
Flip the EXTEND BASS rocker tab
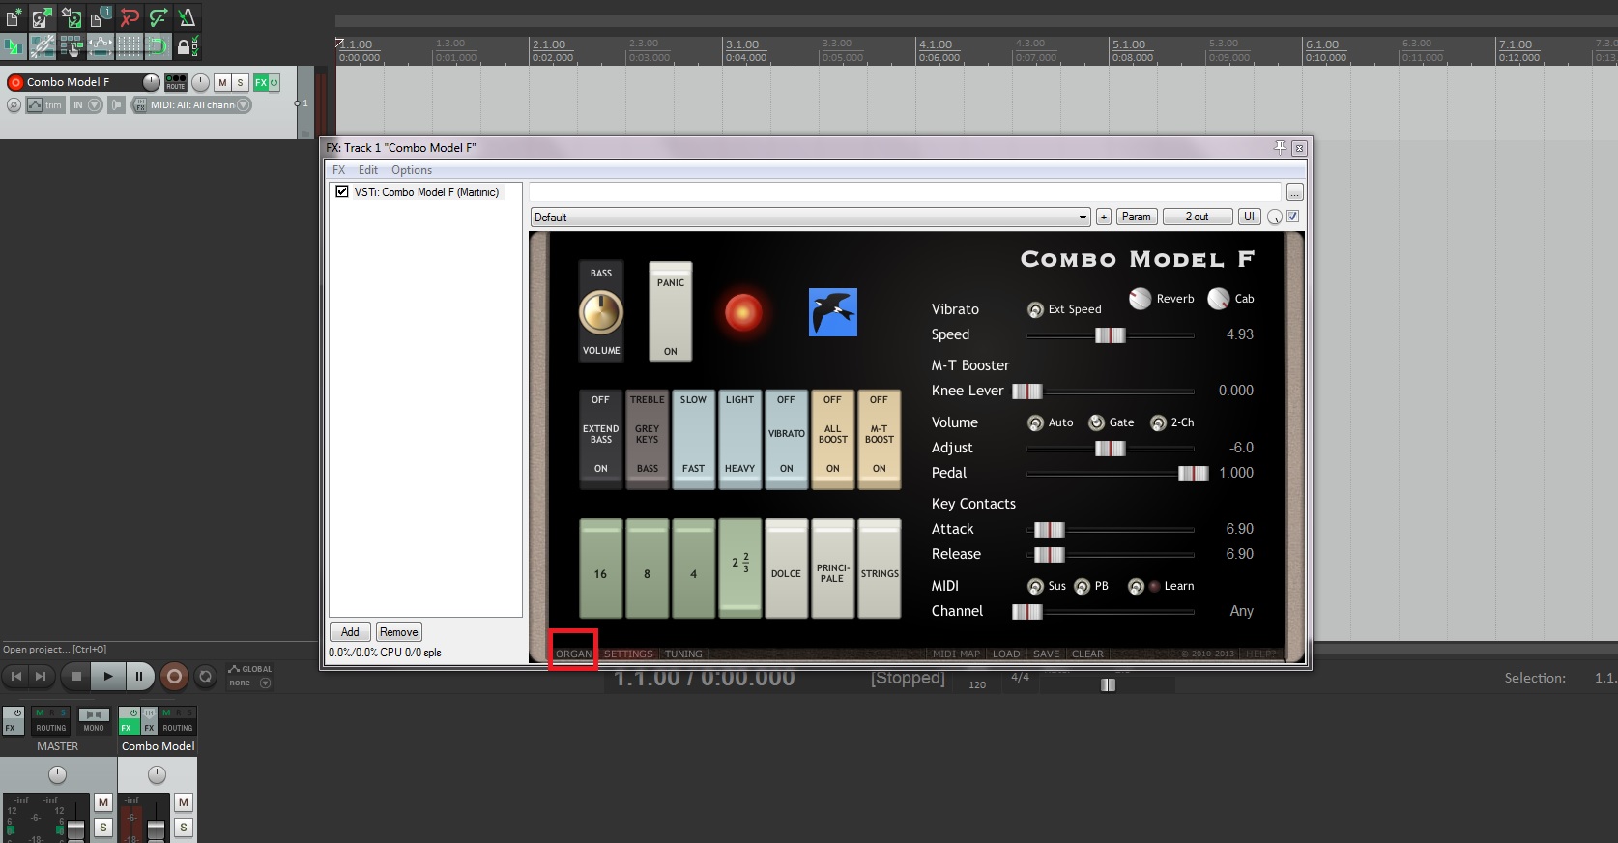[x=600, y=439]
